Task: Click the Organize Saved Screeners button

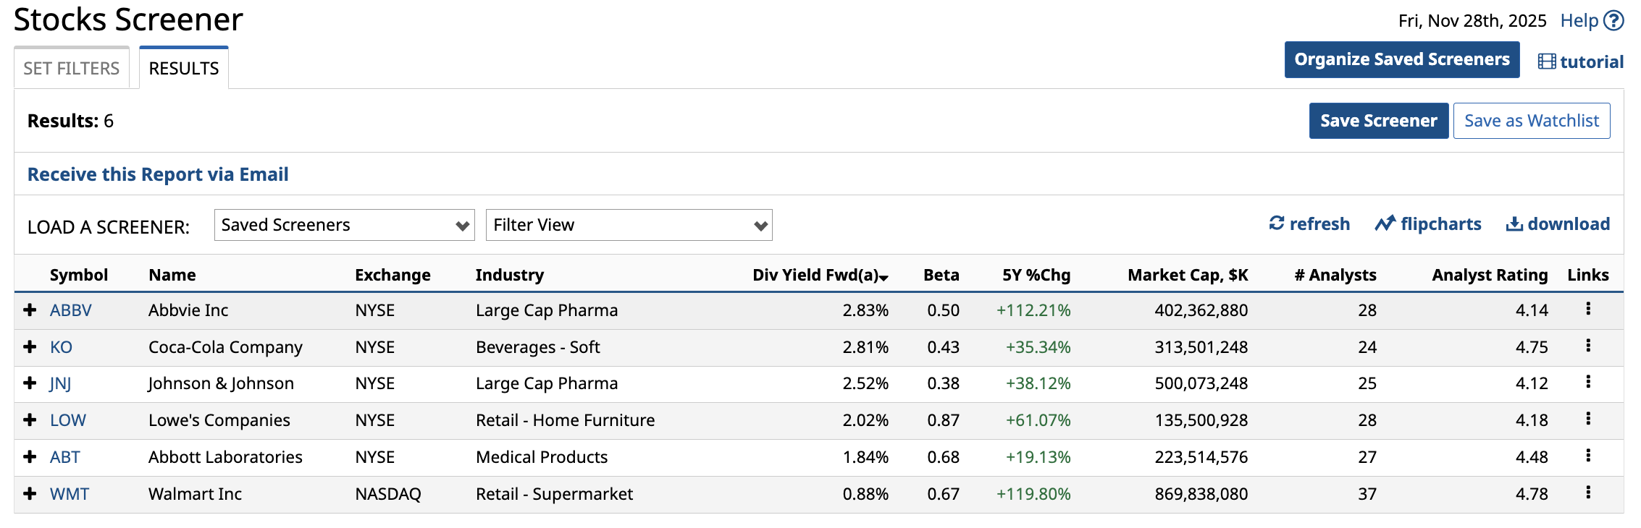Action: click(x=1401, y=59)
